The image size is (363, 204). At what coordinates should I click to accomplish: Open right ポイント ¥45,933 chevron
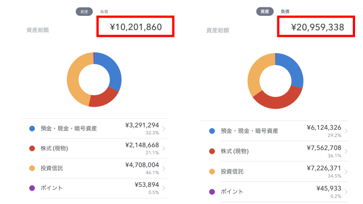pyautogui.click(x=346, y=192)
